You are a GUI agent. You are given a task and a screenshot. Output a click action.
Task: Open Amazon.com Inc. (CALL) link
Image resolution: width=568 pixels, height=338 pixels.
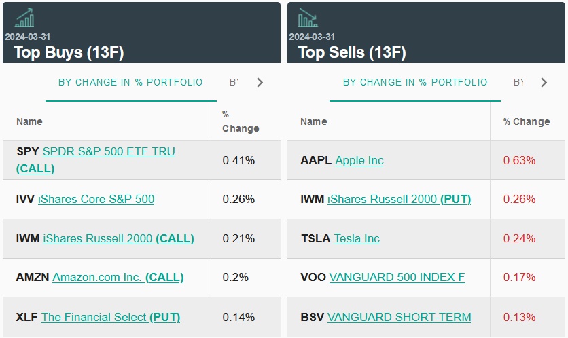[x=118, y=277]
